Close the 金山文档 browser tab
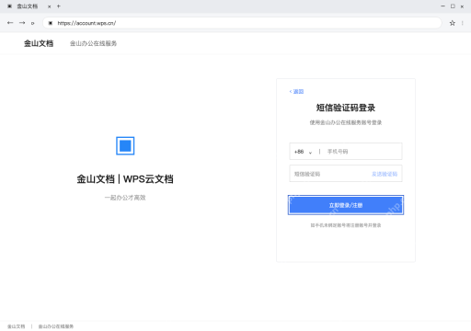Image resolution: width=471 pixels, height=331 pixels. pos(49,6)
